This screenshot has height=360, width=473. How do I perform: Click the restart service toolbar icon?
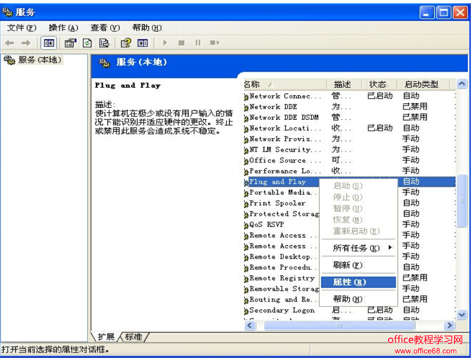pyautogui.click(x=214, y=43)
